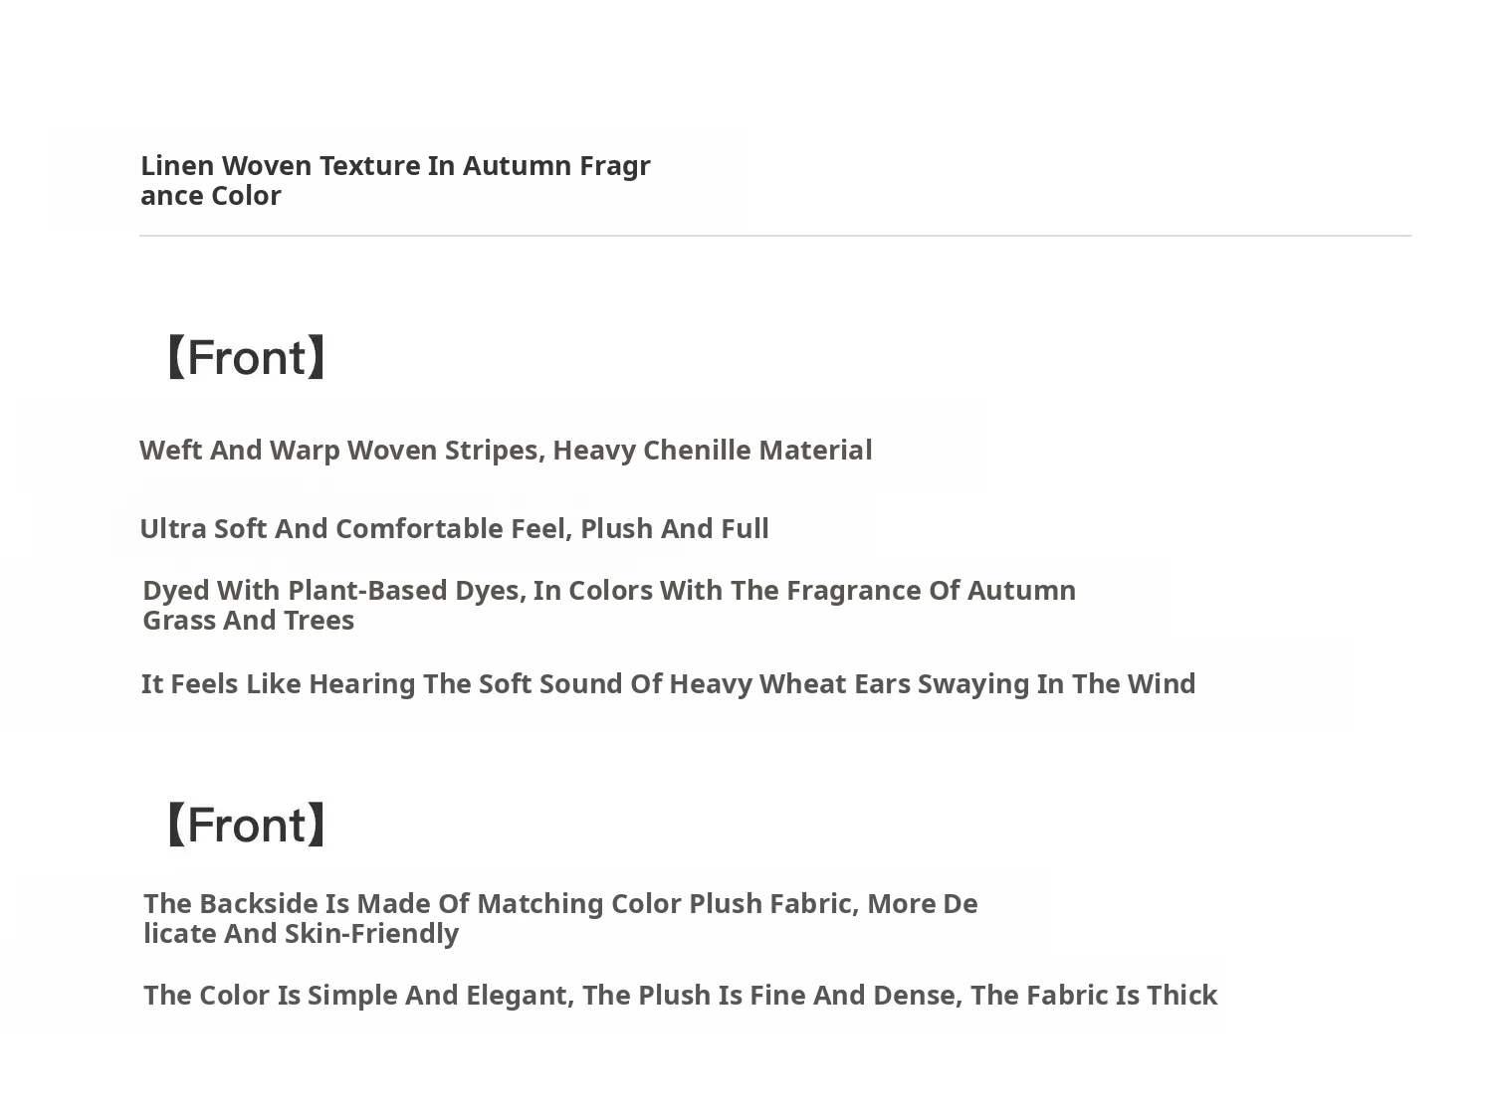Select the "Heavy Chenille Material" phrase
The image size is (1493, 1112).
(712, 450)
